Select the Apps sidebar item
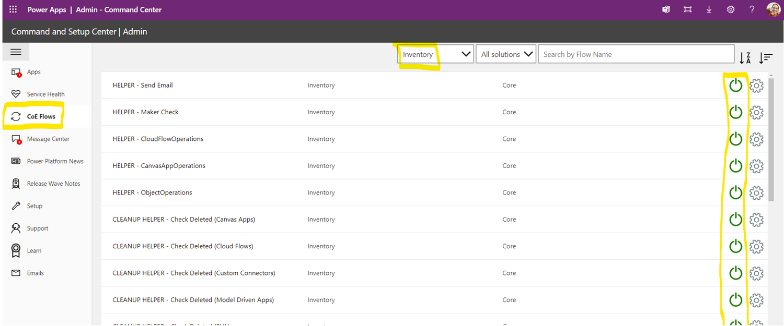The height and width of the screenshot is (326, 784). [x=33, y=71]
